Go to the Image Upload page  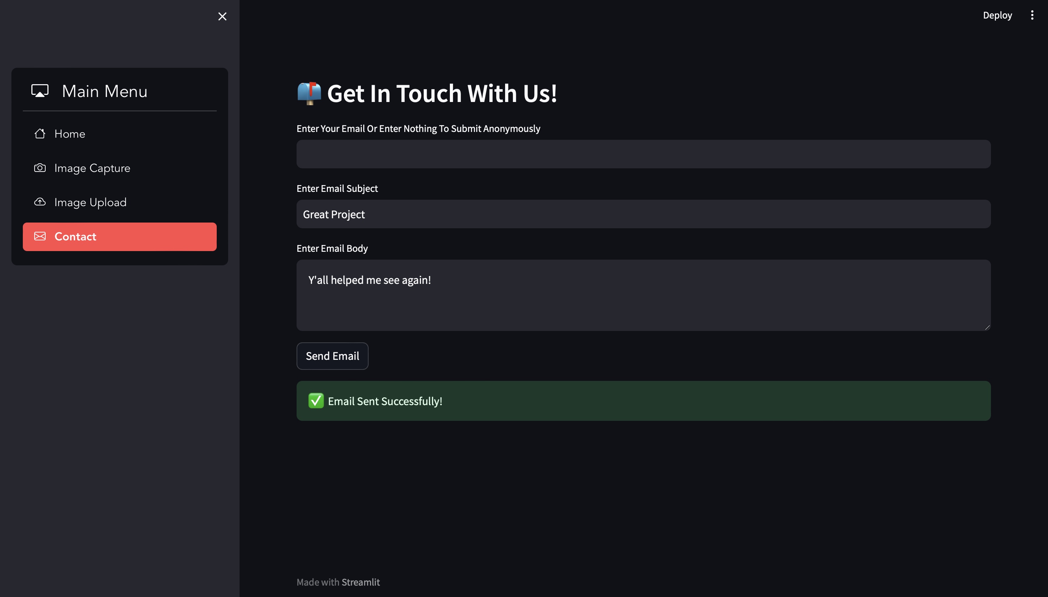pos(120,202)
